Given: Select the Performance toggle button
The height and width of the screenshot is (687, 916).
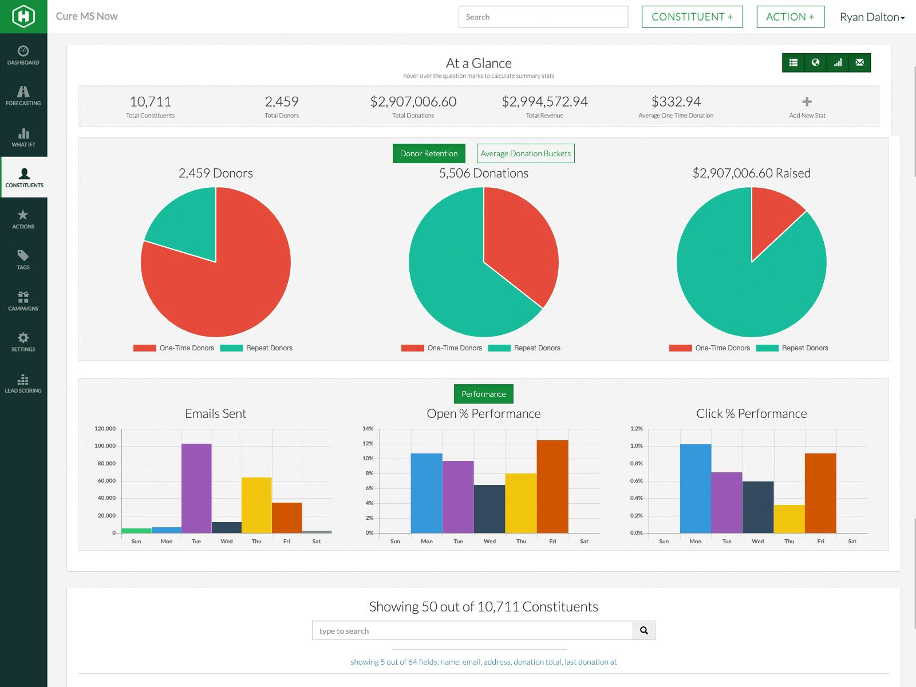Looking at the screenshot, I should 483,394.
